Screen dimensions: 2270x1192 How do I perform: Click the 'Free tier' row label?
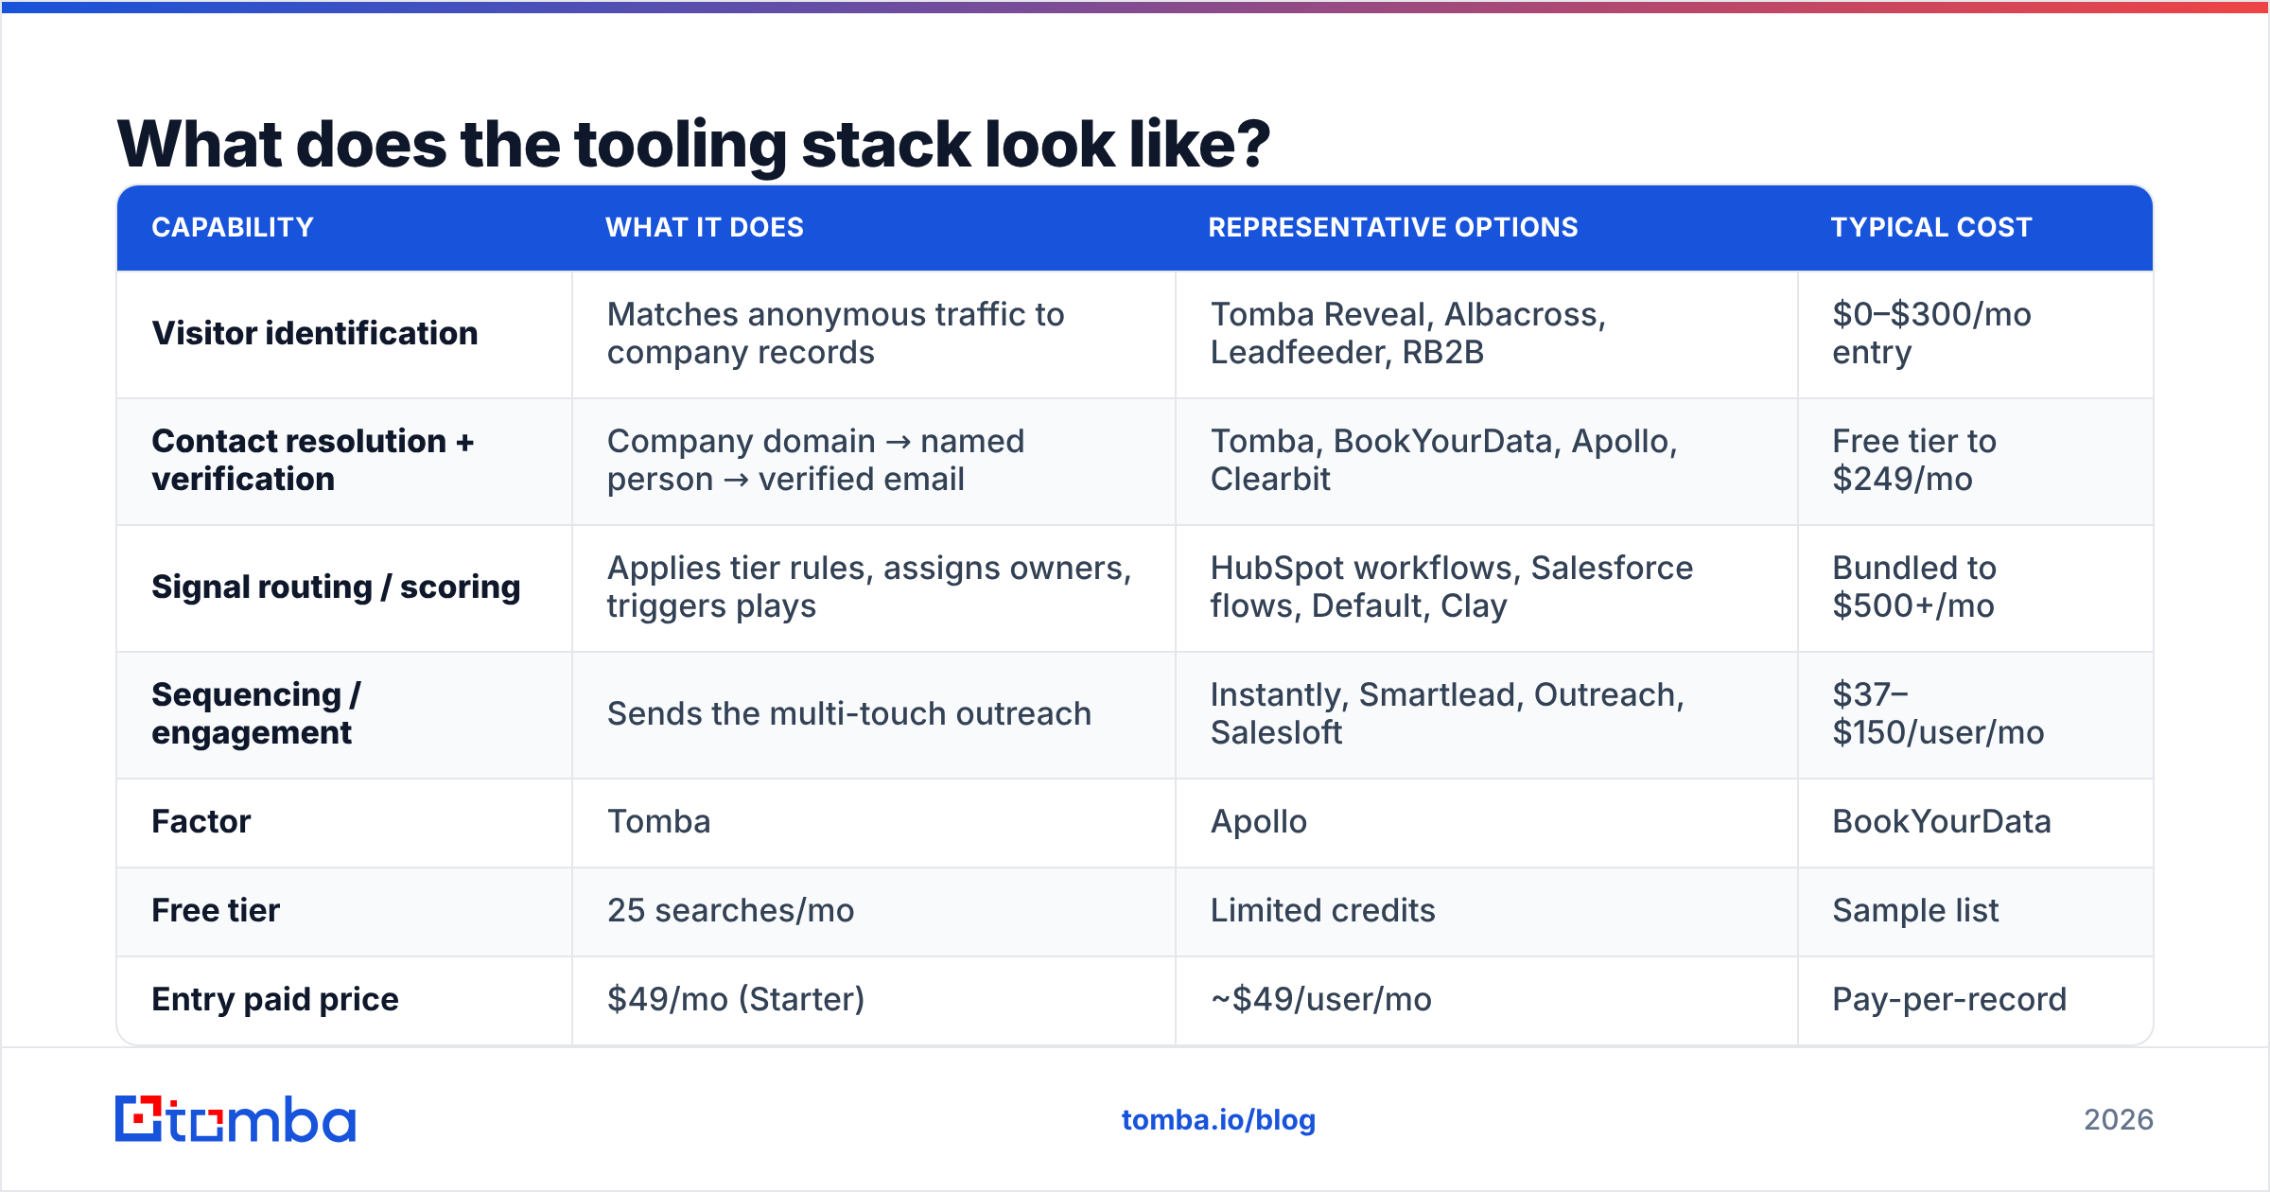(216, 910)
